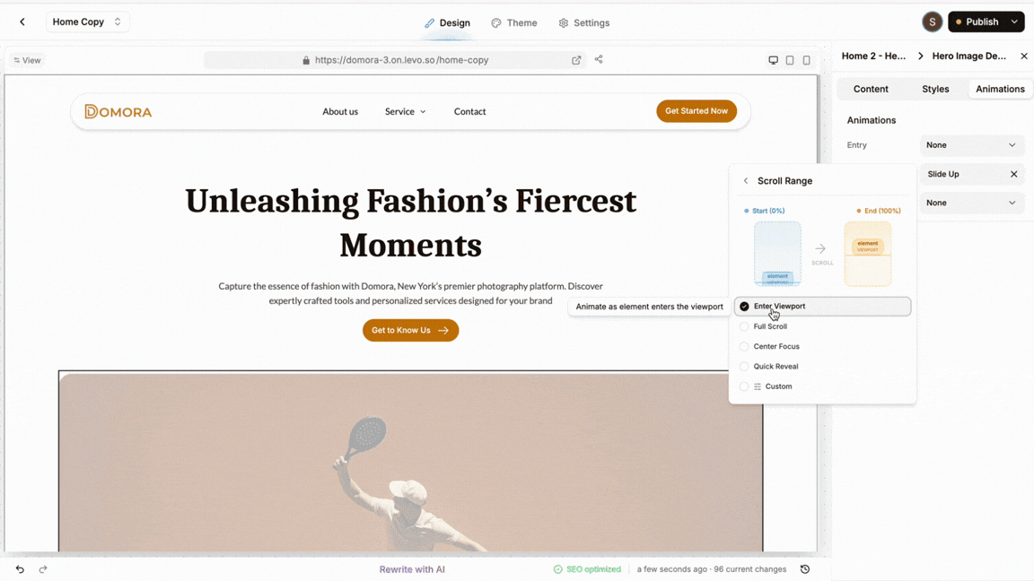Go back using Scroll Range arrow
Viewport: 1034px width, 581px height.
pos(746,180)
